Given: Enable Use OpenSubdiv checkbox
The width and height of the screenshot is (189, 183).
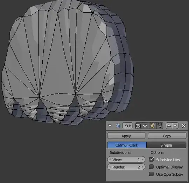Looking at the screenshot, I should point(151,174).
